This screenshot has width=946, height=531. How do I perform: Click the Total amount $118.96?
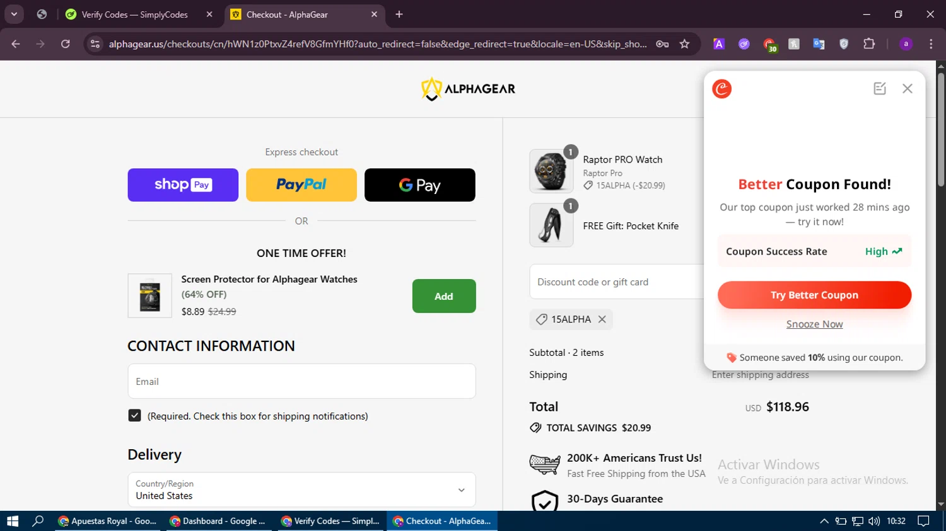[x=788, y=407]
